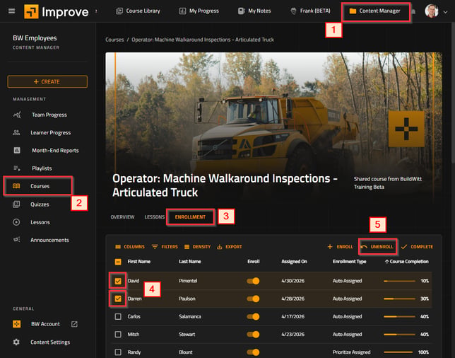Viewport: 455px width, 358px height.
Task: Click the Playlists icon in the sidebar
Action: [x=17, y=168]
